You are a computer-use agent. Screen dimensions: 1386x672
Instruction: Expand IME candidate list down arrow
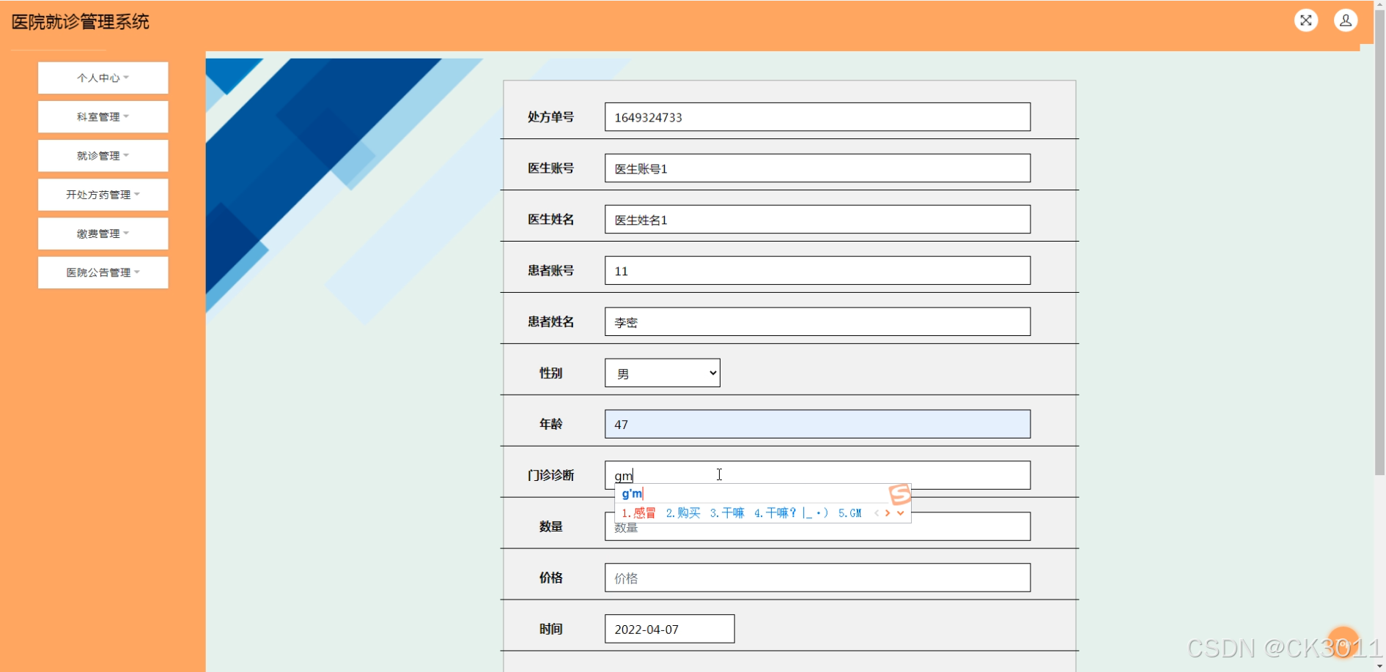(901, 513)
